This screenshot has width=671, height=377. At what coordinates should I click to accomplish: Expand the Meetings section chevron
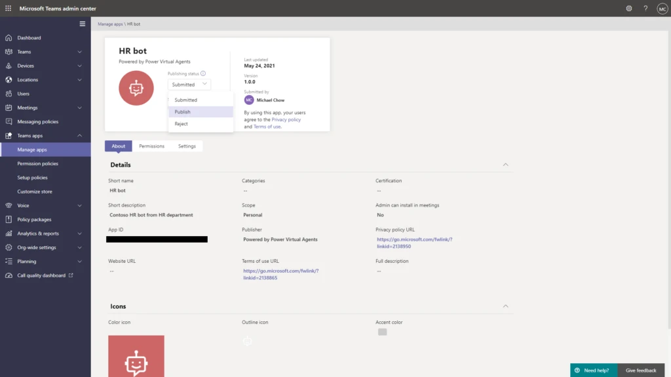point(79,108)
